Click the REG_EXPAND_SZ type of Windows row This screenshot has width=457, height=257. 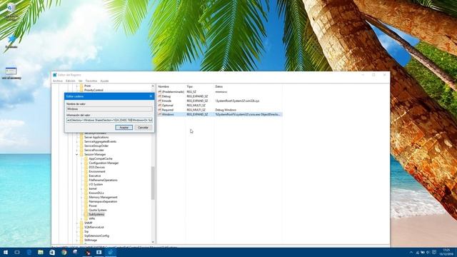coord(197,114)
